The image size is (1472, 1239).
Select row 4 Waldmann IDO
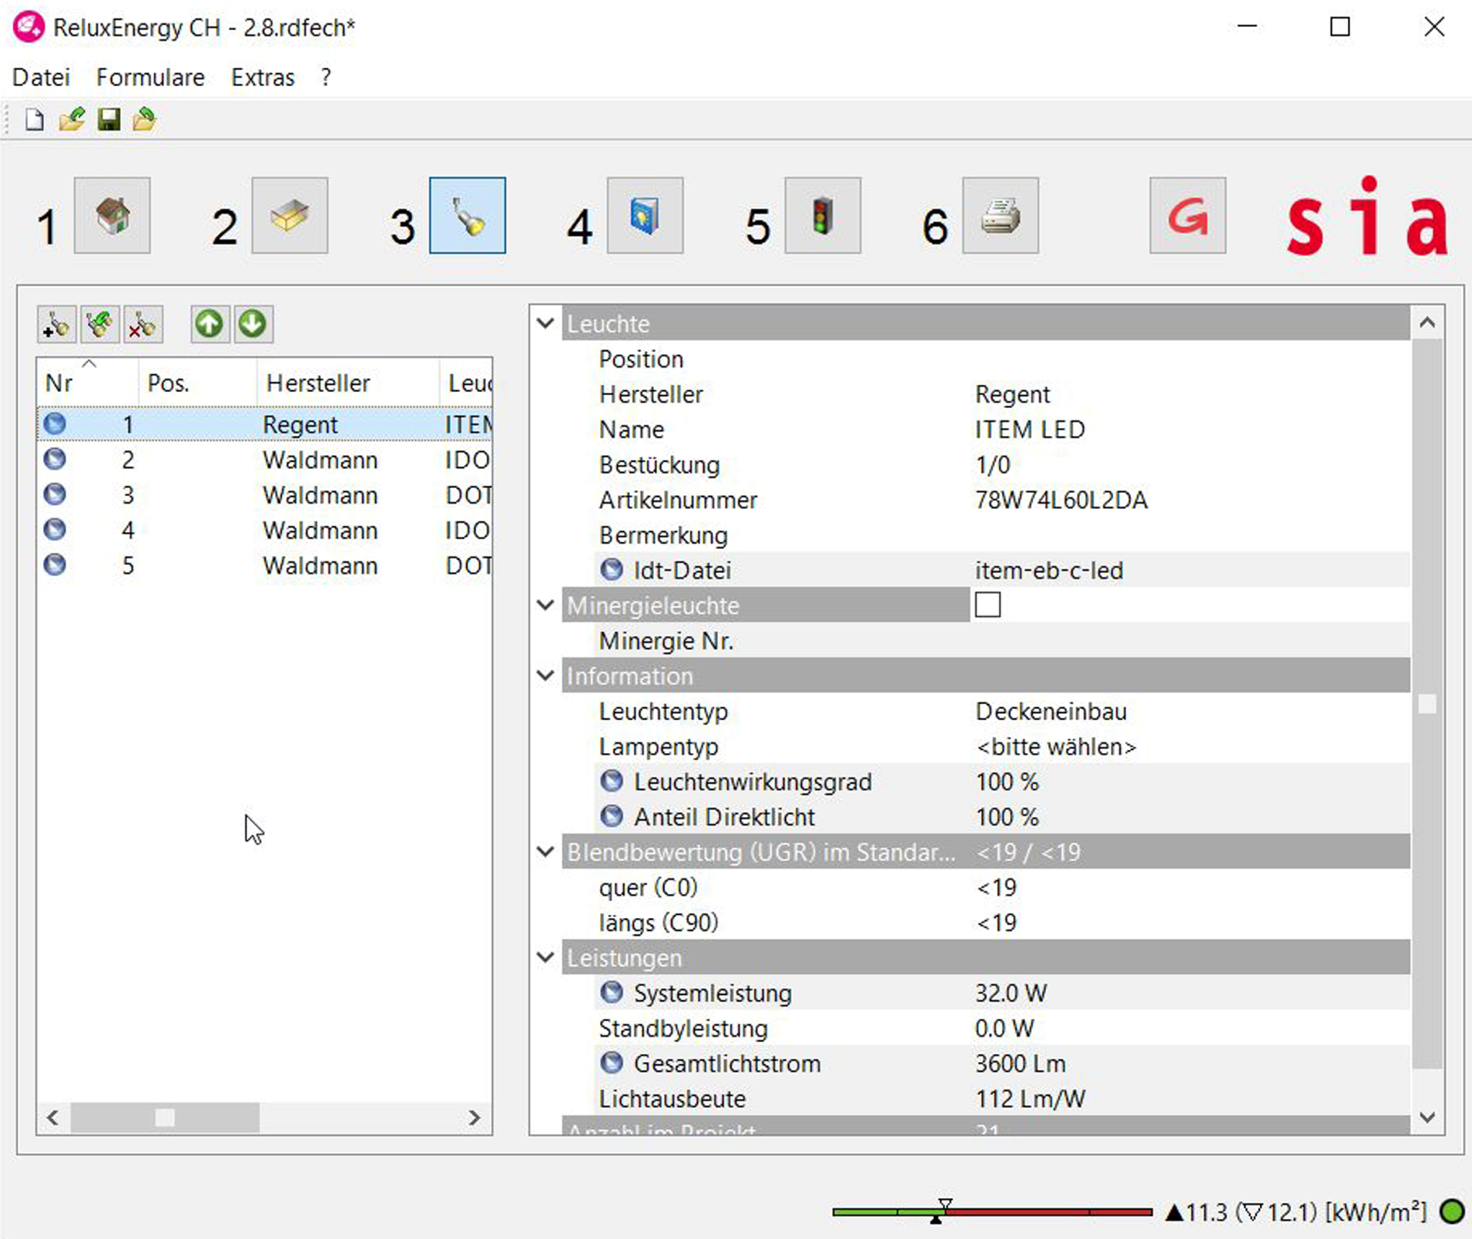coord(264,530)
